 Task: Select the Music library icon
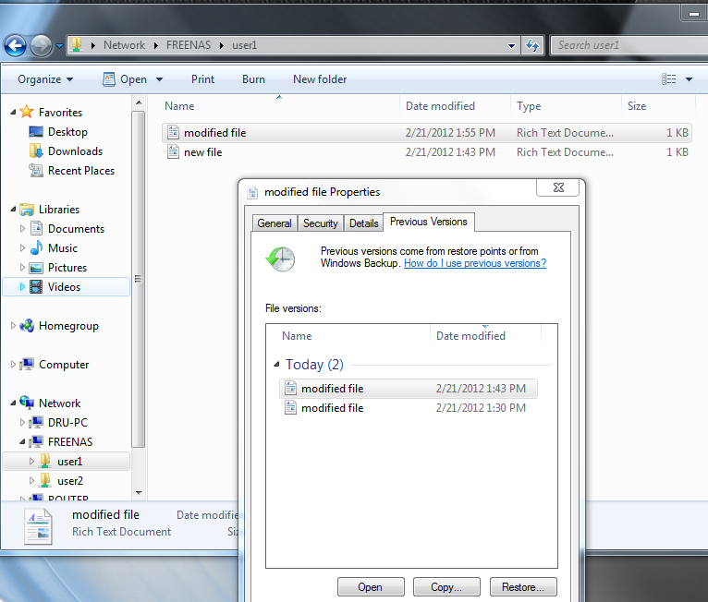point(36,248)
